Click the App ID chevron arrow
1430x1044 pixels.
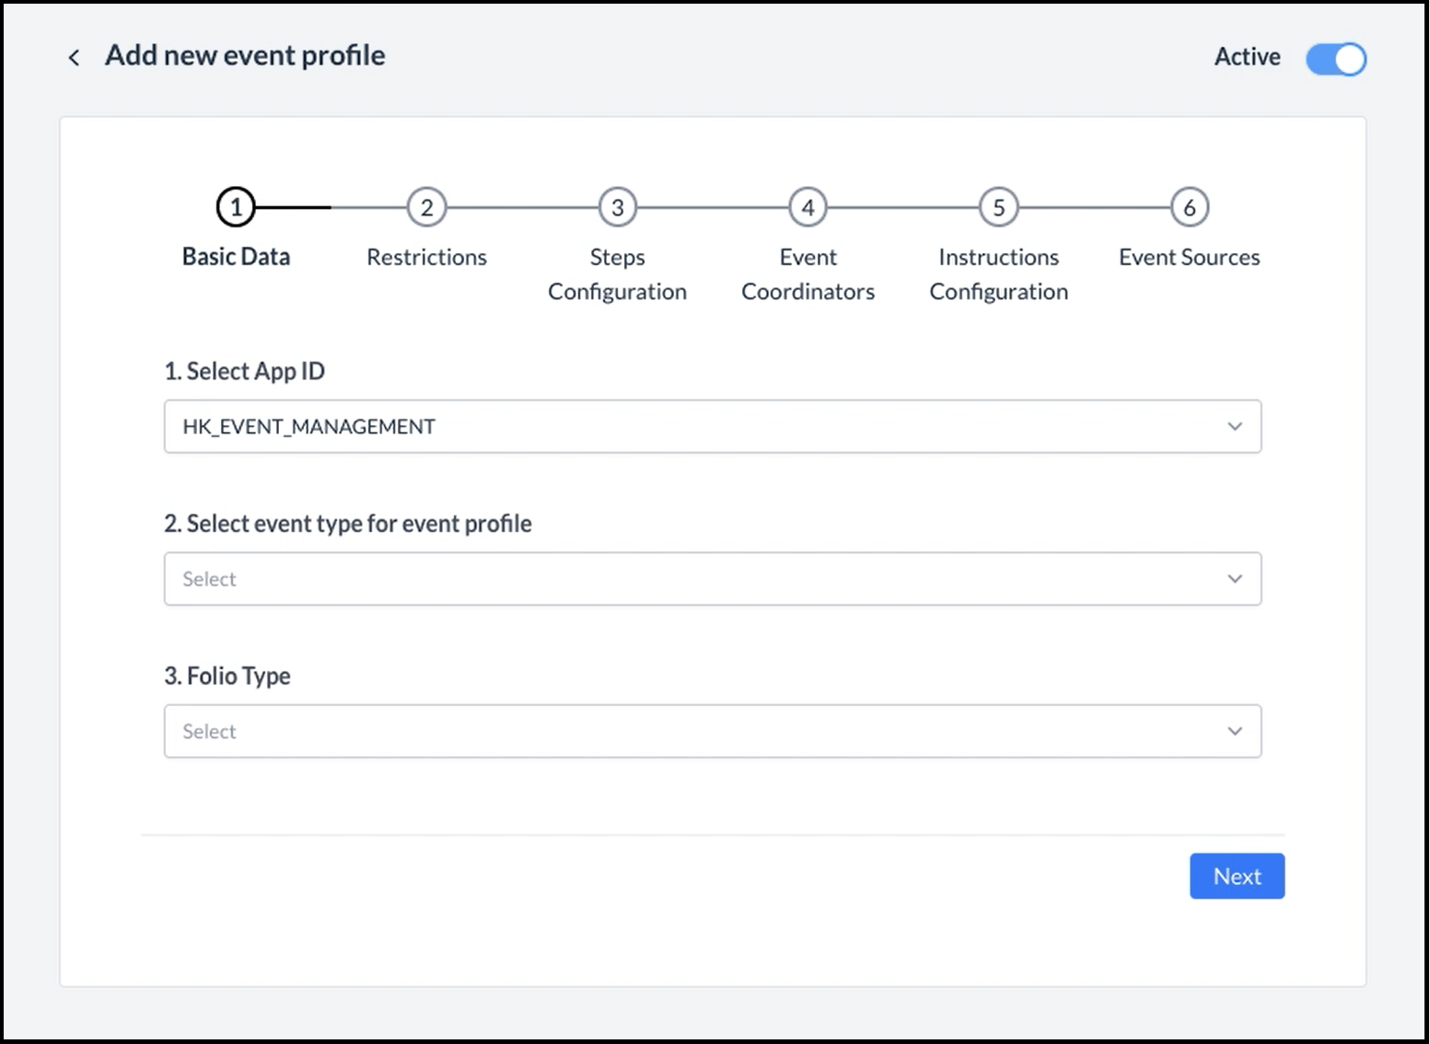click(x=1235, y=426)
